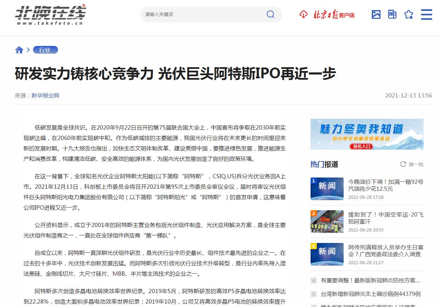Screen dimensions: 441x307
Task: Click timestamp 2022-06-28 17:18
Action: click(366, 197)
